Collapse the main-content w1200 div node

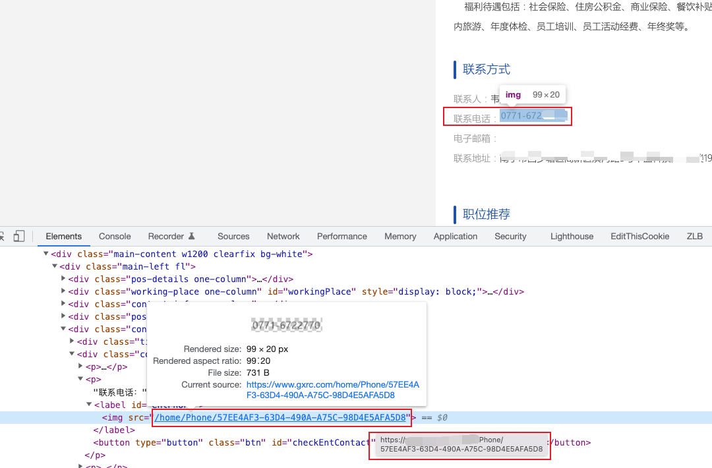pyautogui.click(x=46, y=254)
